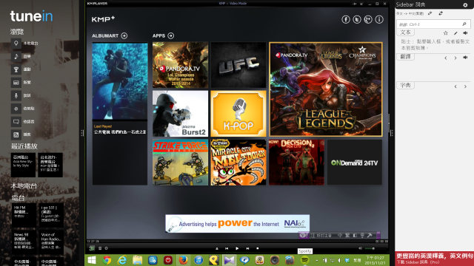Click the NAI advertising banner

point(237,223)
